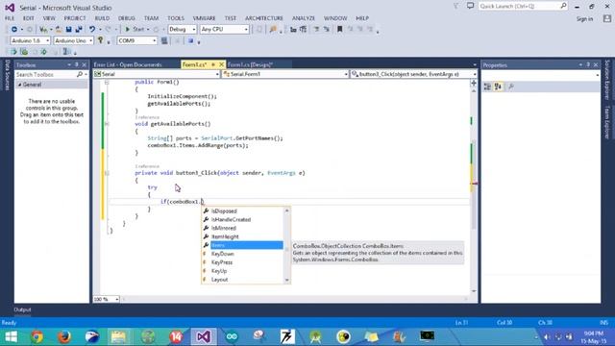
Task: Click the Categorized view icon in Properties
Action: (x=487, y=87)
